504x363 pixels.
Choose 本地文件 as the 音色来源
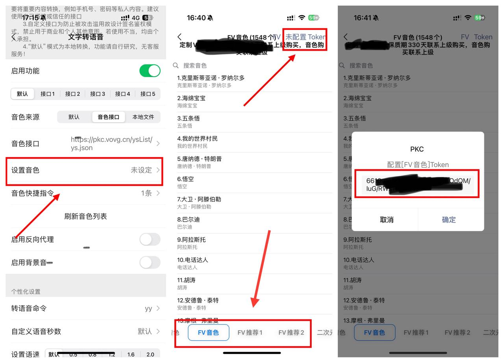coord(143,117)
